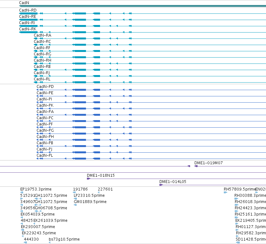
Task: Click EST label 515291
Action: (x=28, y=196)
